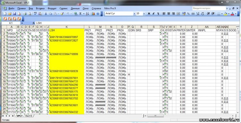
Task: Open the Arial Cyr font dropdown
Action: point(134,14)
